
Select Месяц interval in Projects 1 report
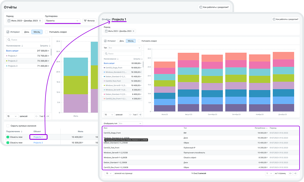131,41
